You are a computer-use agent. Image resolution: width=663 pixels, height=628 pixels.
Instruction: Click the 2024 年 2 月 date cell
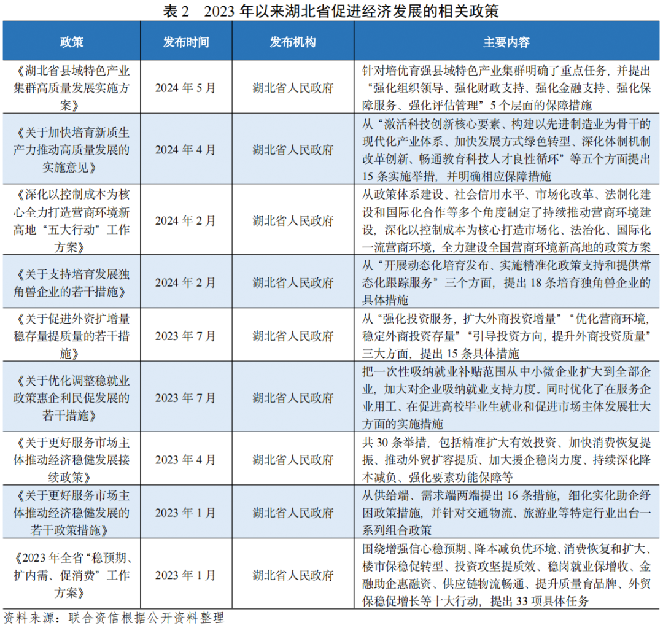[x=185, y=220]
